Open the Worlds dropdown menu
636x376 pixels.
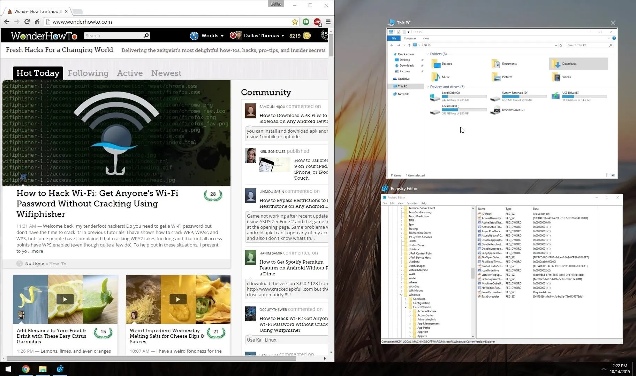[212, 36]
